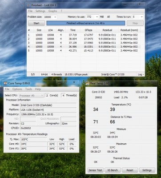Click the GFlops column header
The width and height of the screenshot is (161, 178).
[x=89, y=30]
